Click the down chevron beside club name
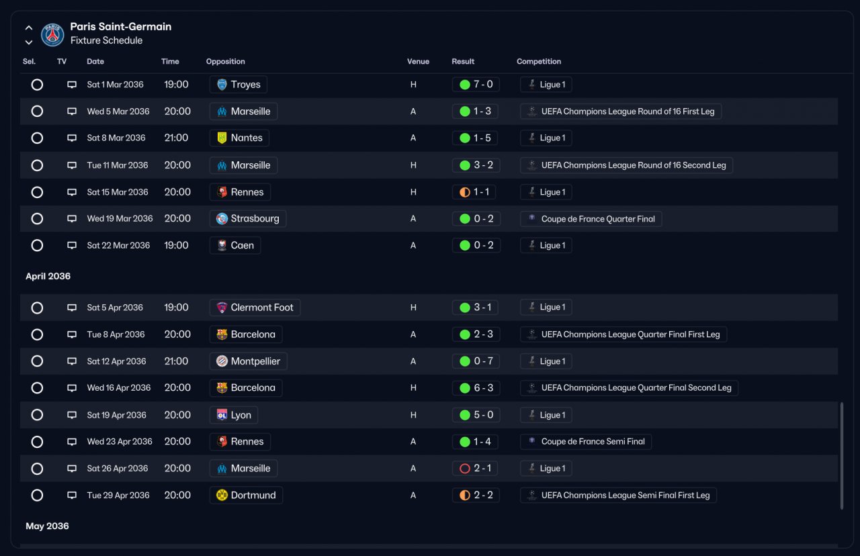Screen dimensions: 860x556 tap(29, 42)
